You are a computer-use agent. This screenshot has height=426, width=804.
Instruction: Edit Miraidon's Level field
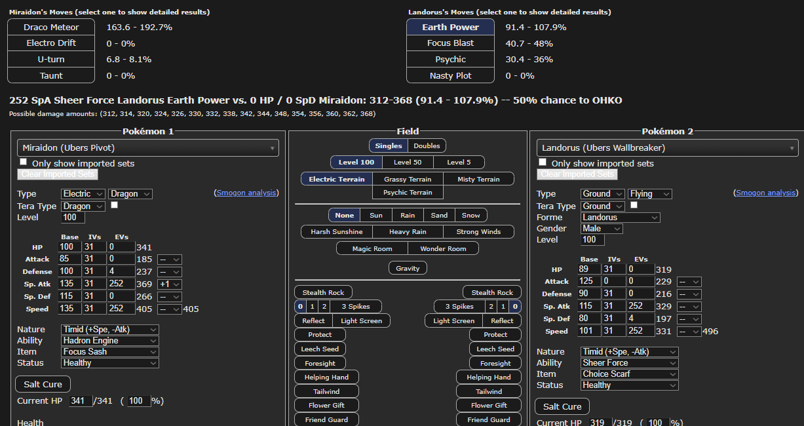[x=74, y=218]
